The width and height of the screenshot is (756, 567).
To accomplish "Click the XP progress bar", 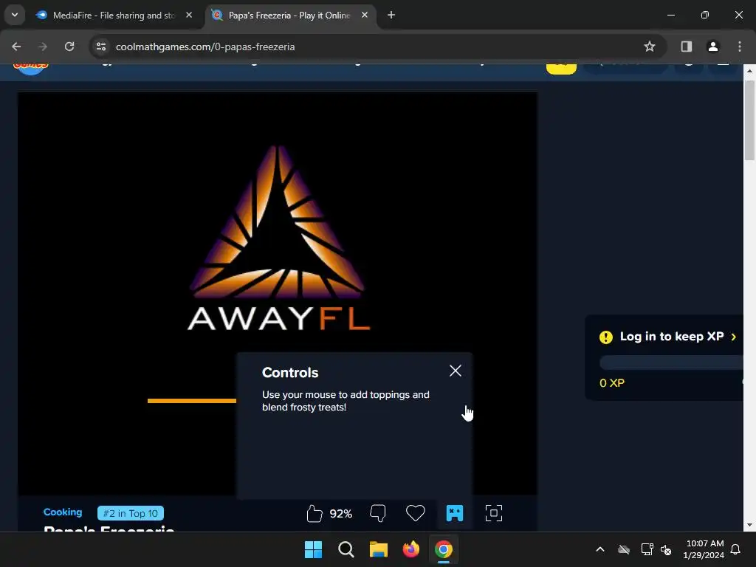I will point(671,362).
